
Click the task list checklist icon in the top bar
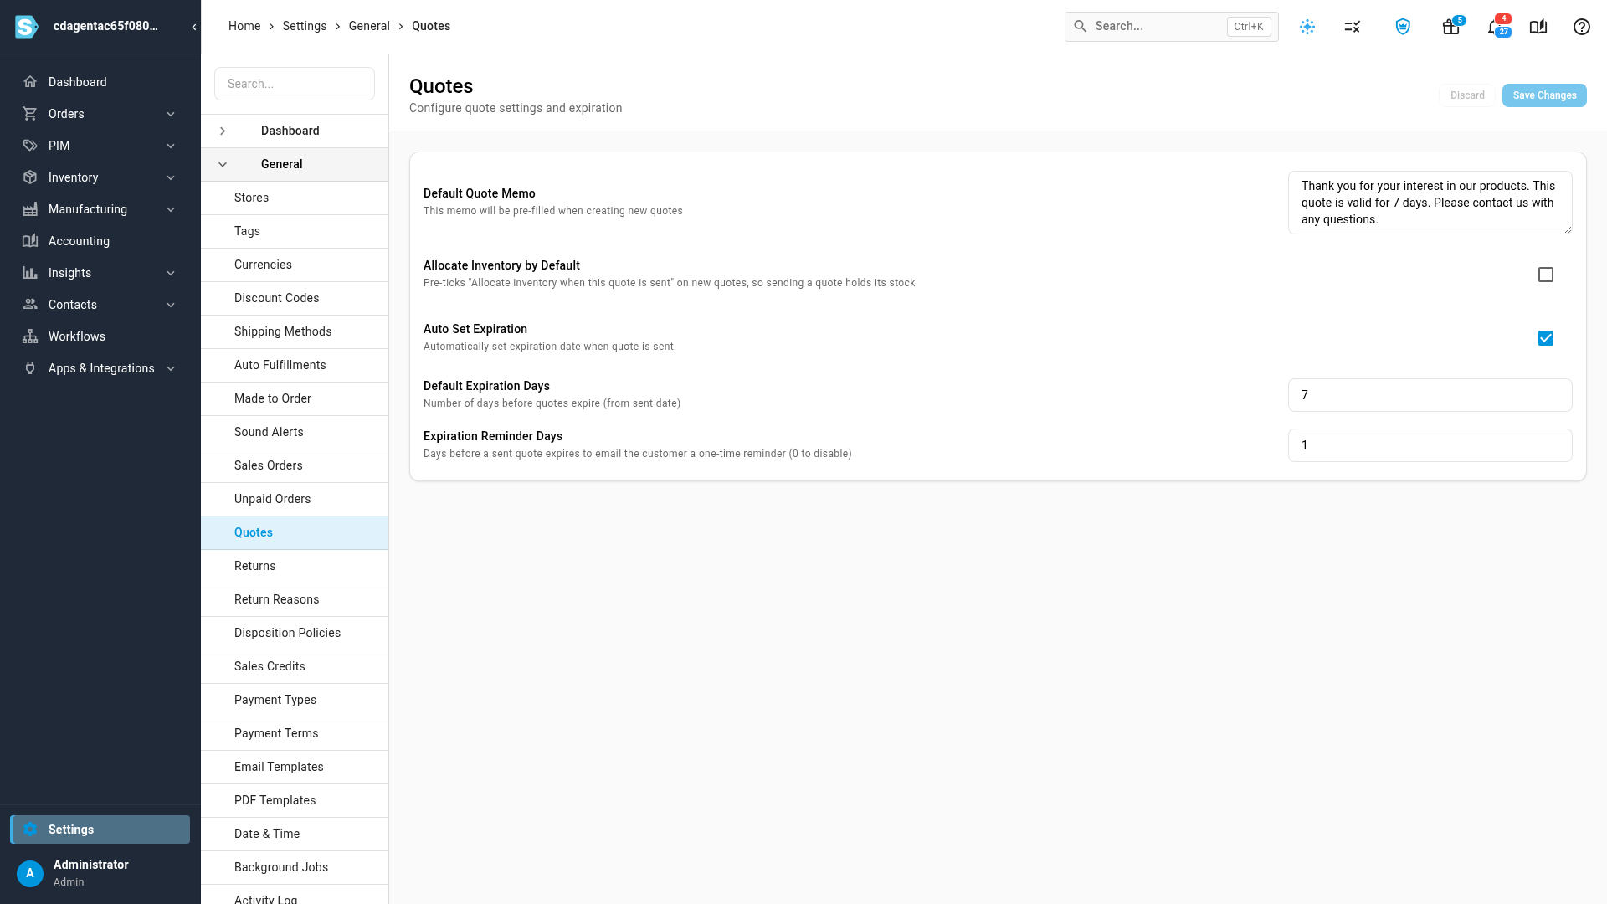1353,27
